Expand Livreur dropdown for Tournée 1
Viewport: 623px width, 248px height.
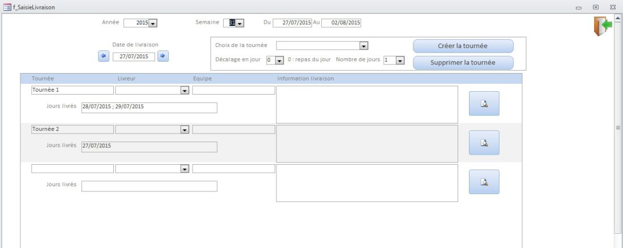coord(184,90)
